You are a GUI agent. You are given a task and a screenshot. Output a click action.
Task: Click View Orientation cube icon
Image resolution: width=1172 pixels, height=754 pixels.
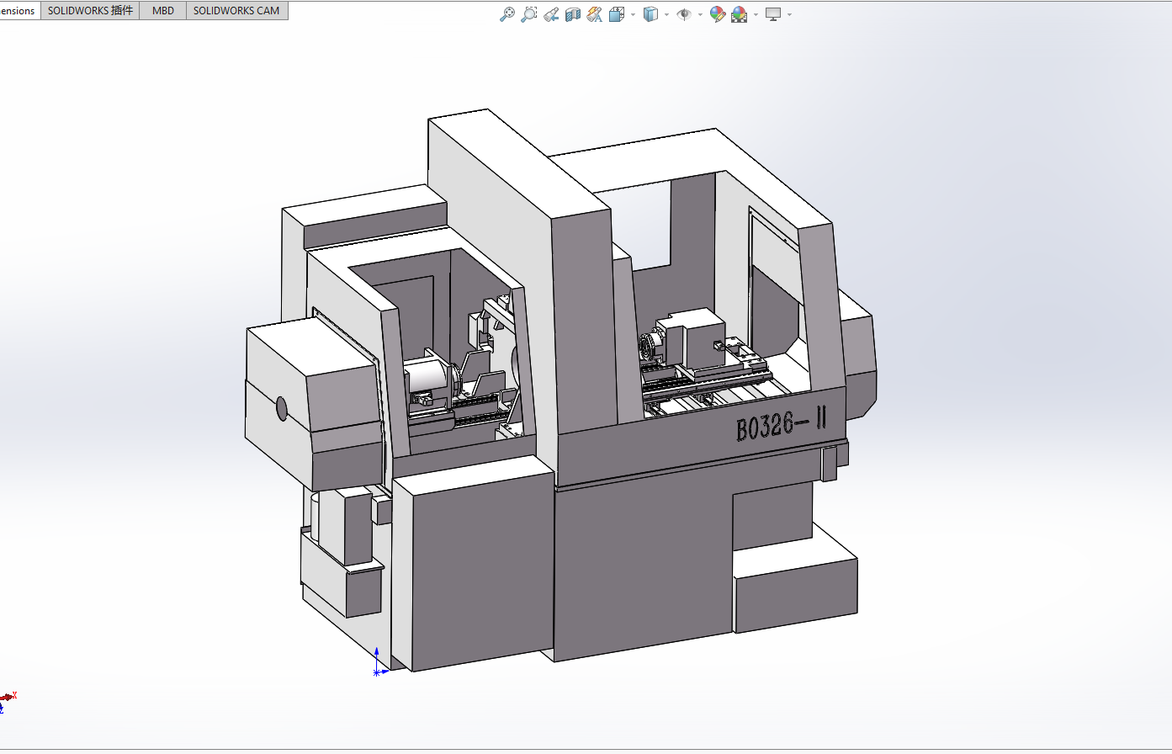[x=617, y=14]
